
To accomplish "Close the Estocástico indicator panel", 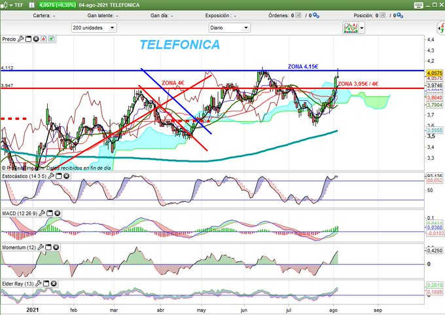I will (66, 176).
